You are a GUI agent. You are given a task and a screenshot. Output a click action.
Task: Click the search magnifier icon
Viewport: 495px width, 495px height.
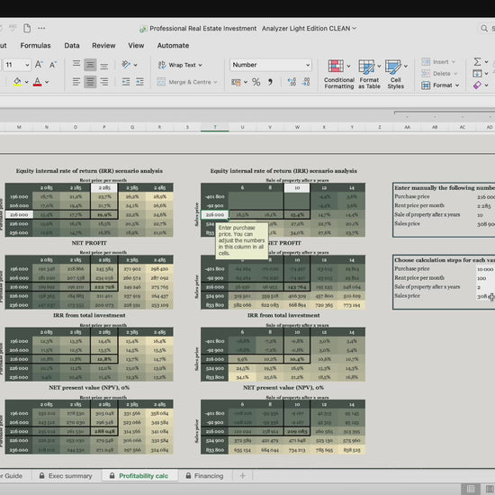click(x=484, y=29)
